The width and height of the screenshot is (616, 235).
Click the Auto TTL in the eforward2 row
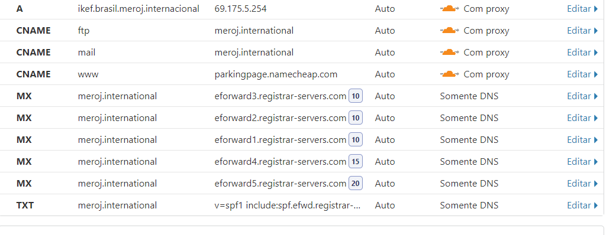point(385,117)
